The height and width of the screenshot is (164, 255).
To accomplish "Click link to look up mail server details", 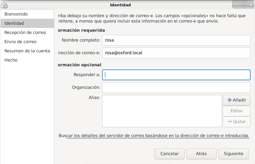I will pyautogui.click(x=154, y=135).
